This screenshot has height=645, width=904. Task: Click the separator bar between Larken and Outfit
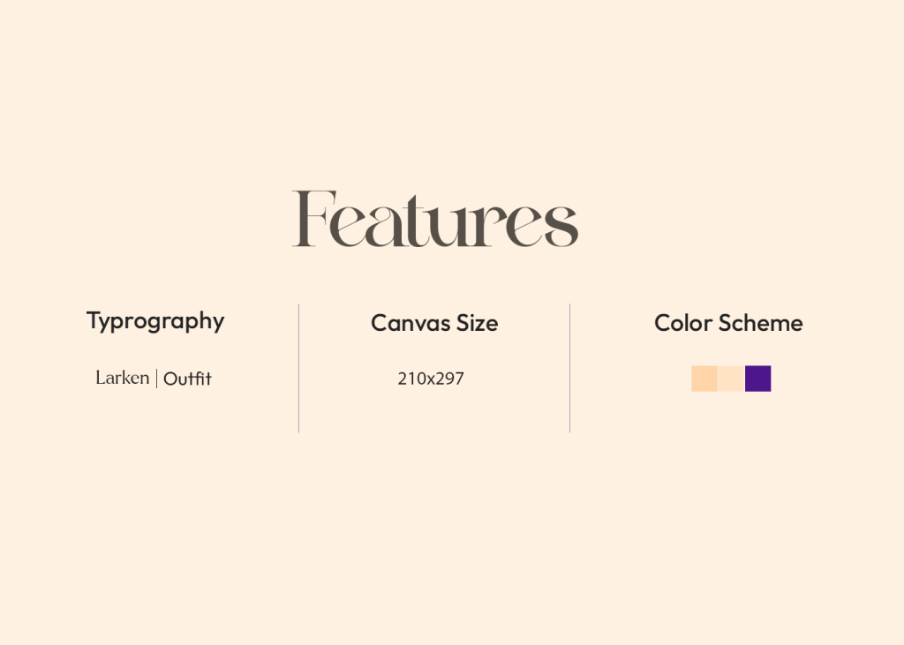(x=156, y=379)
